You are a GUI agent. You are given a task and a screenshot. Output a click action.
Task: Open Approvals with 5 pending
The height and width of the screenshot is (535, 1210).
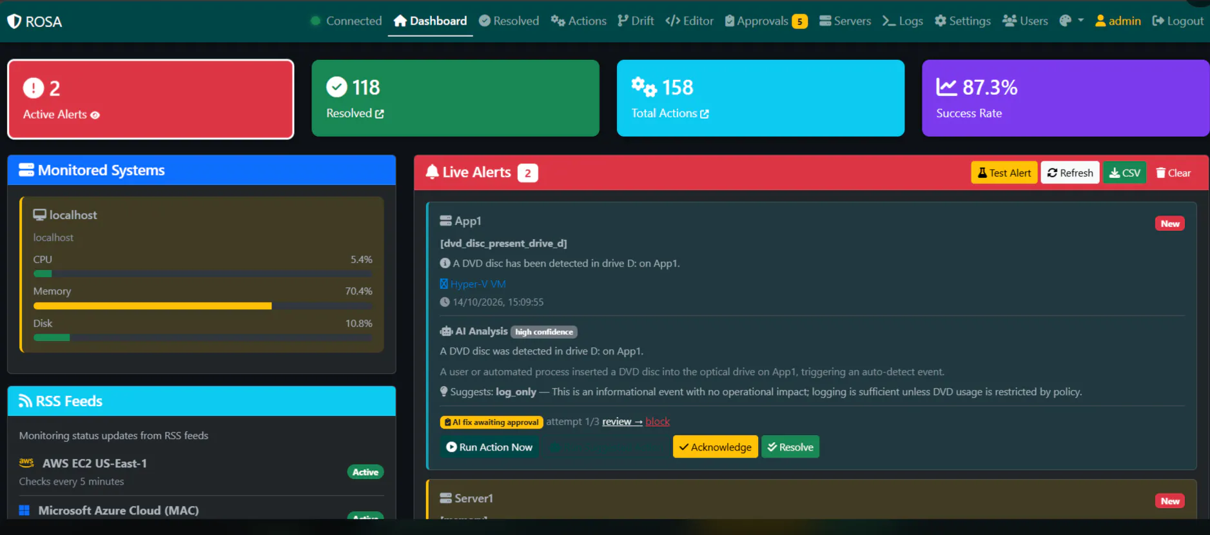click(x=766, y=21)
